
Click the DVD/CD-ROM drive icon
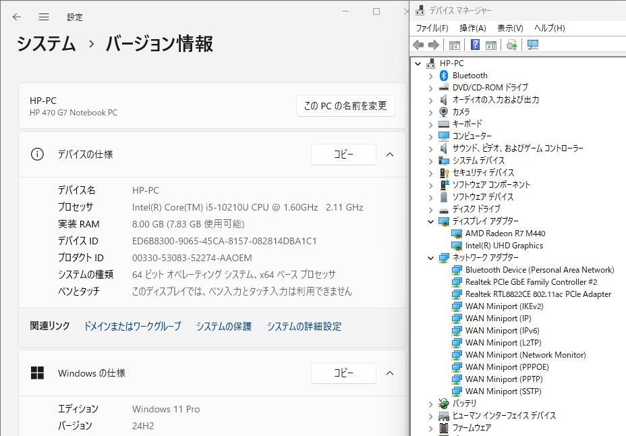[x=444, y=88]
